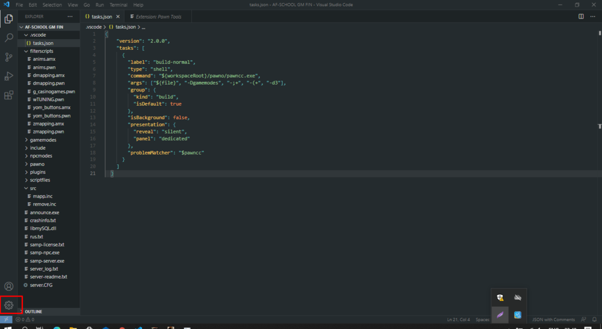Click the OneDrive cloud tray icon
The width and height of the screenshot is (602, 329).
point(518,298)
